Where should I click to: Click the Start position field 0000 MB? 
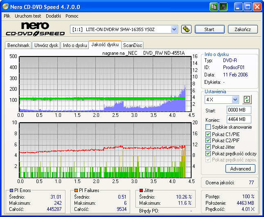click(239, 110)
